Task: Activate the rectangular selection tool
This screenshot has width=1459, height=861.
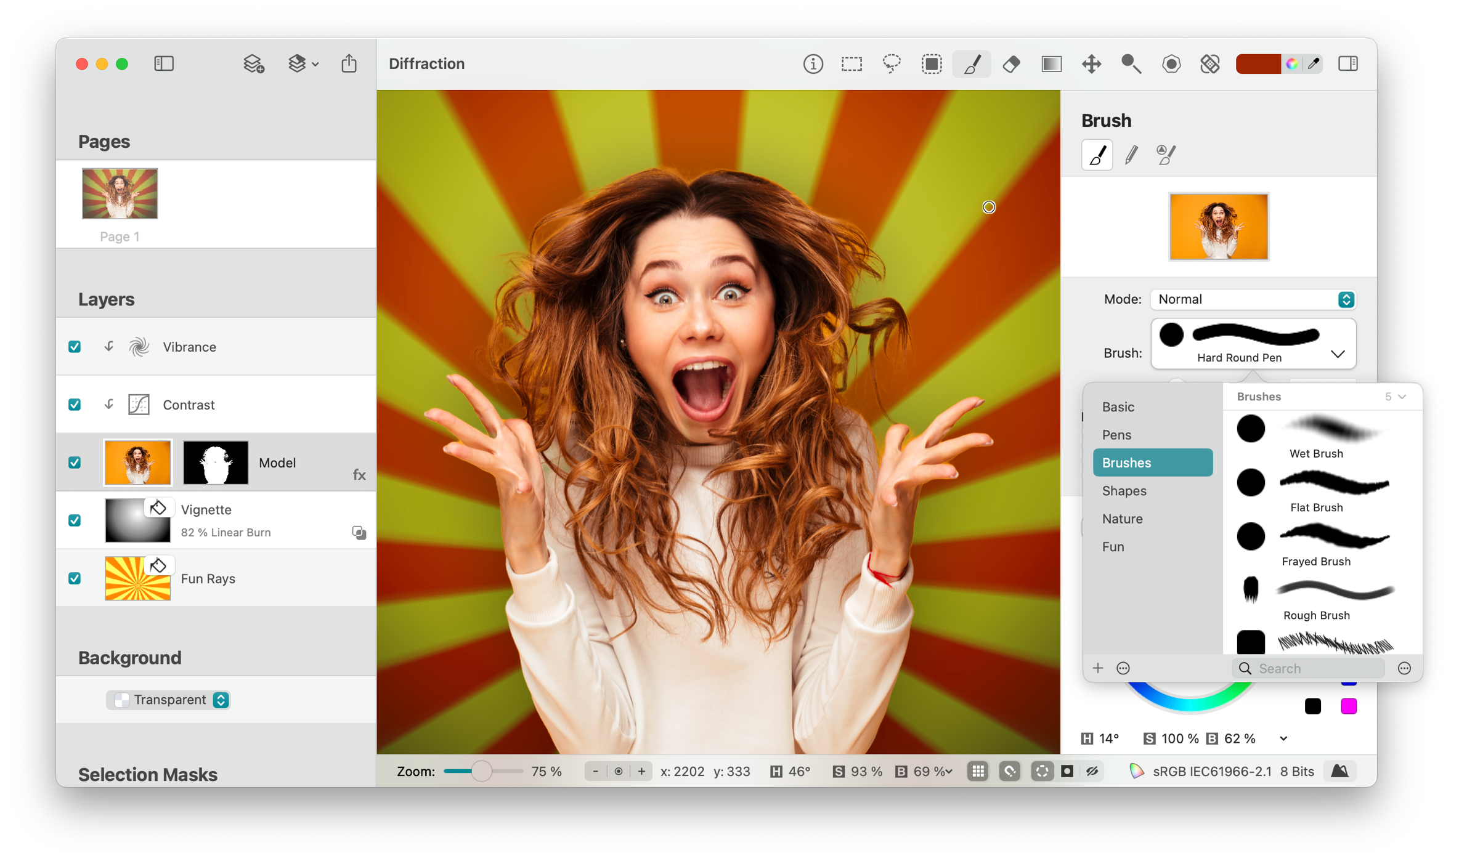Action: (x=852, y=63)
